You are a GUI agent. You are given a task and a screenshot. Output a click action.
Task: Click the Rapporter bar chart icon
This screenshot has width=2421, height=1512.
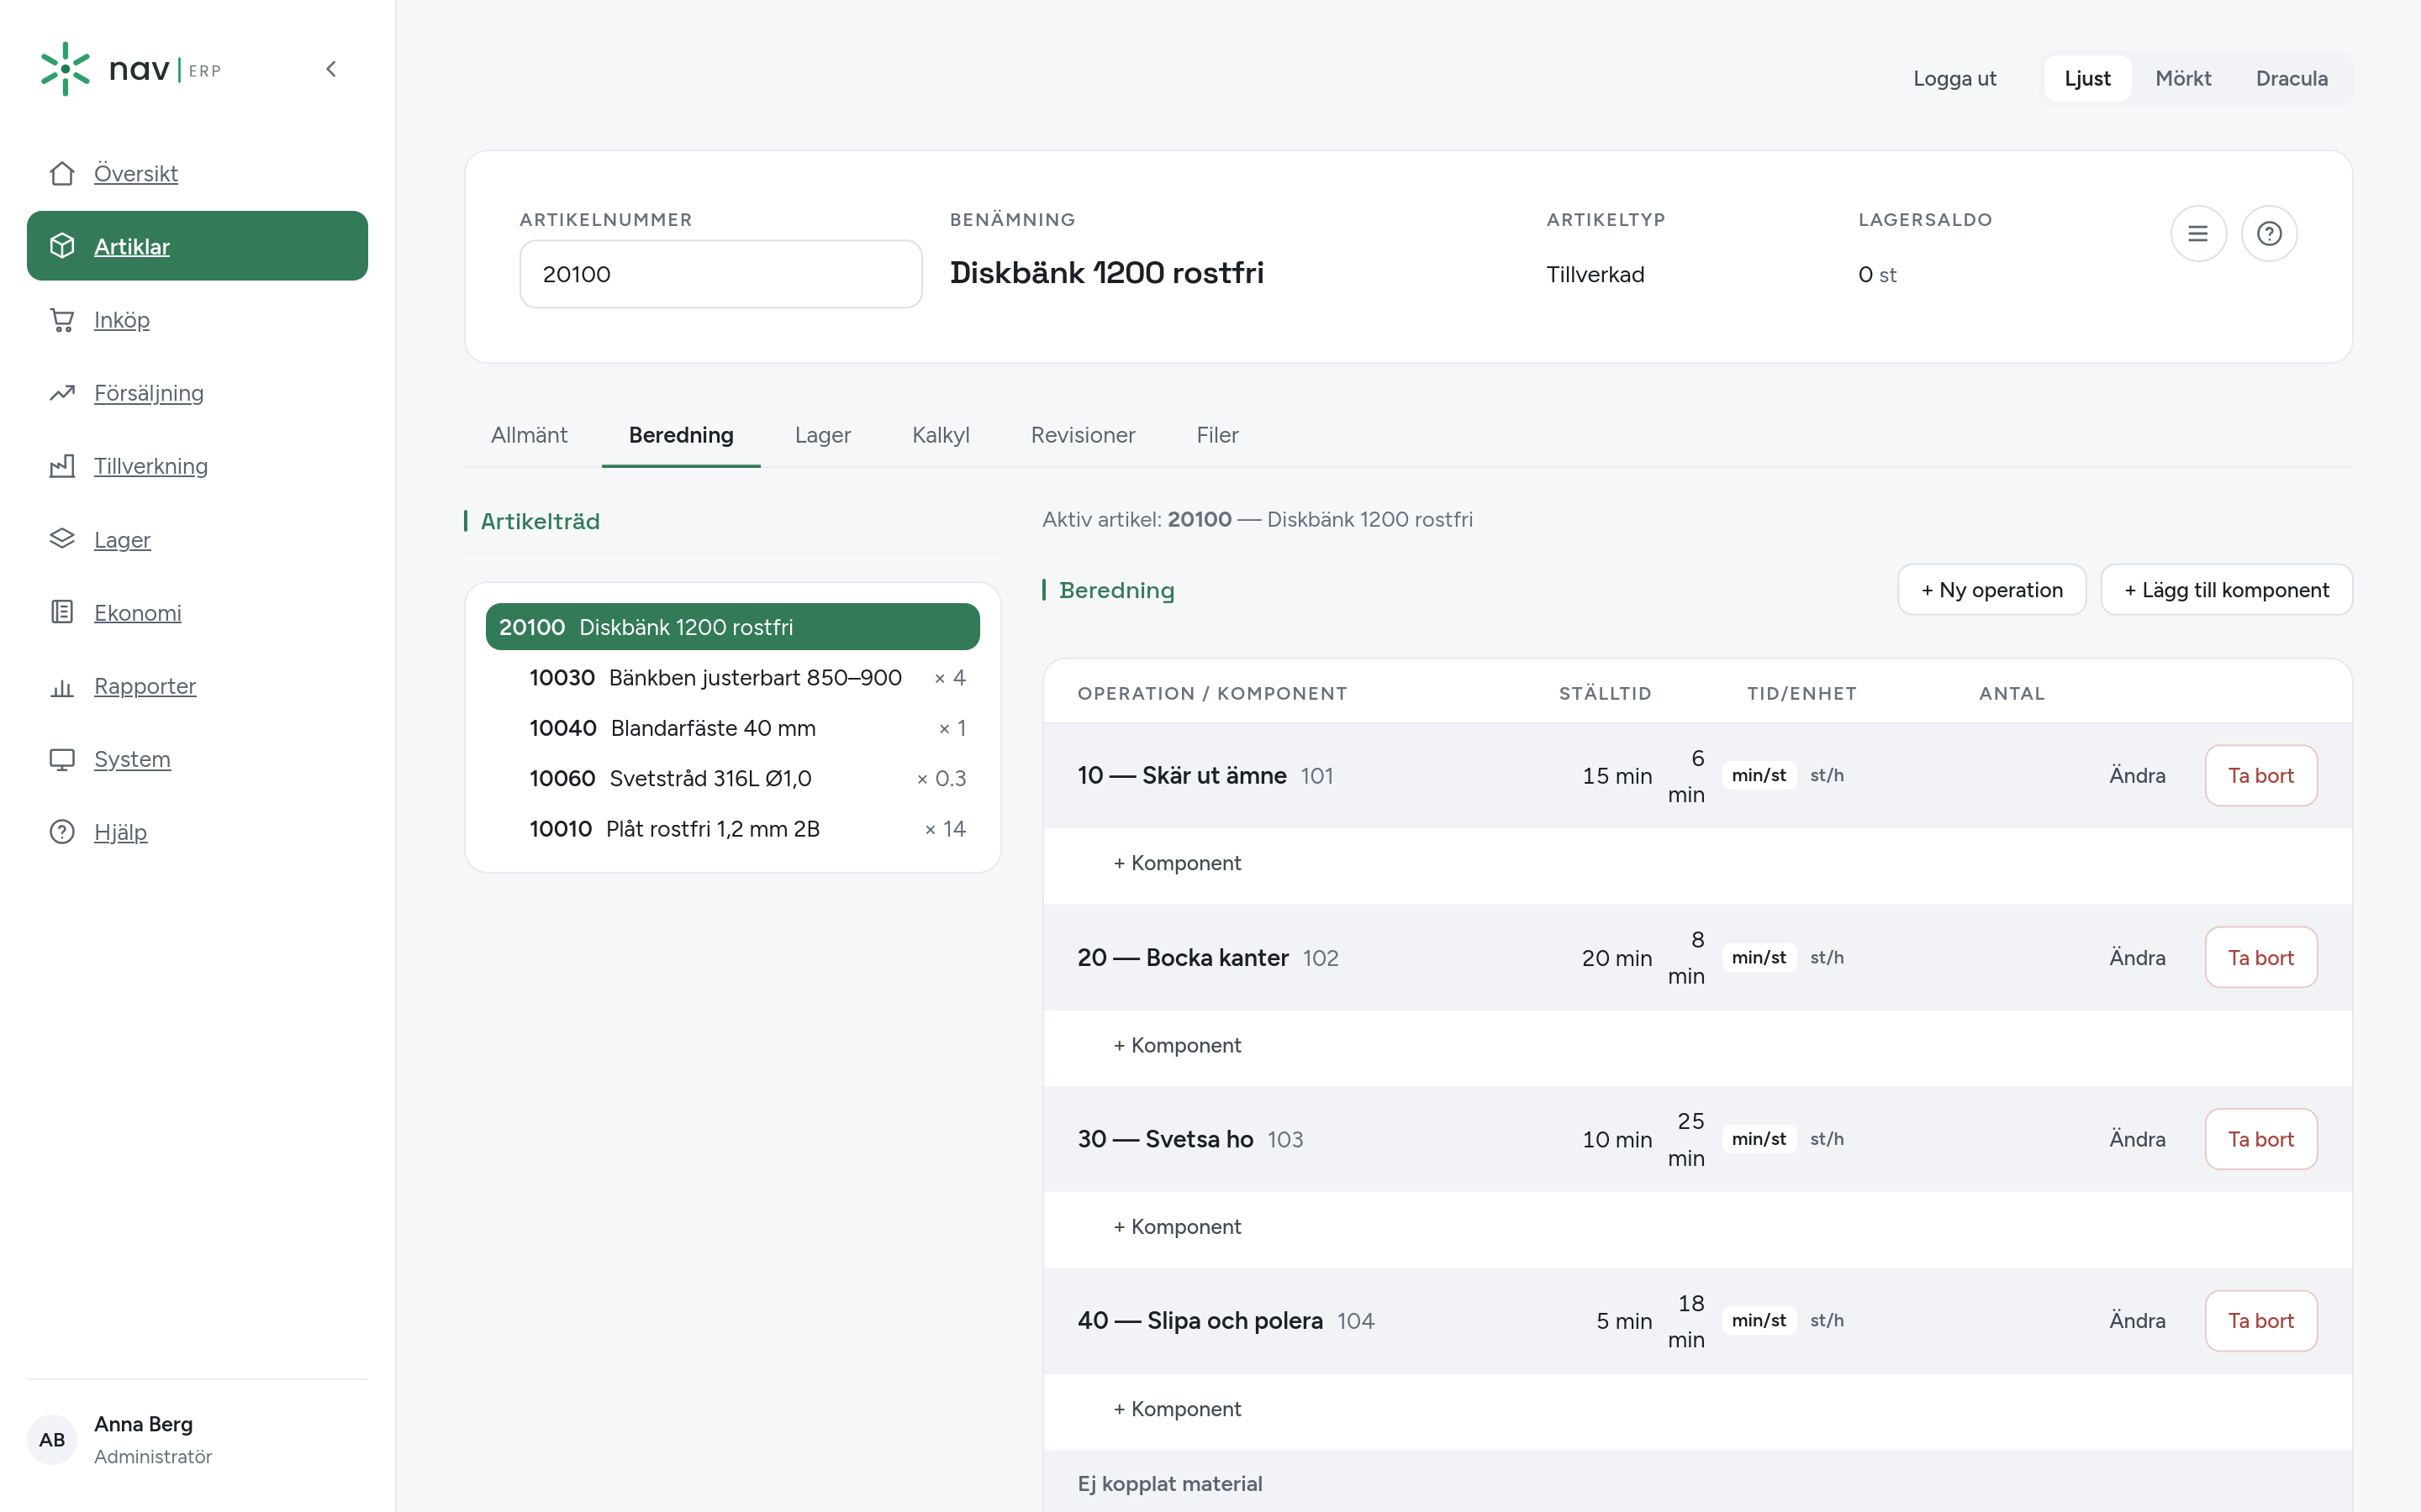tap(62, 686)
